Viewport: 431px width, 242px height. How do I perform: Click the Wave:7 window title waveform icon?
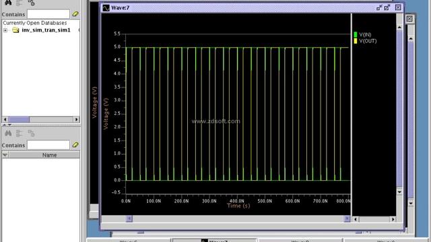click(106, 8)
